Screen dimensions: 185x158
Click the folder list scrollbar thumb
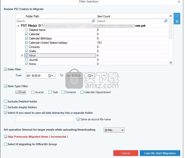pos(171,28)
